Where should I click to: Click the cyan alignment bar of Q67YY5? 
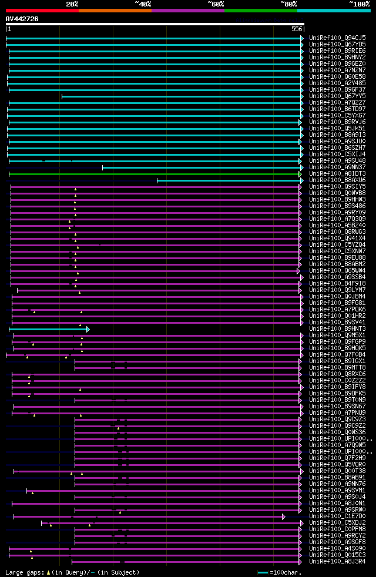tap(183, 96)
